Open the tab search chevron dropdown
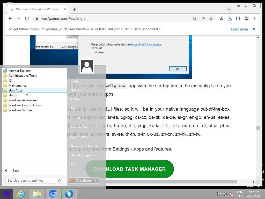Viewport: 265px width, 199px height. click(x=229, y=9)
